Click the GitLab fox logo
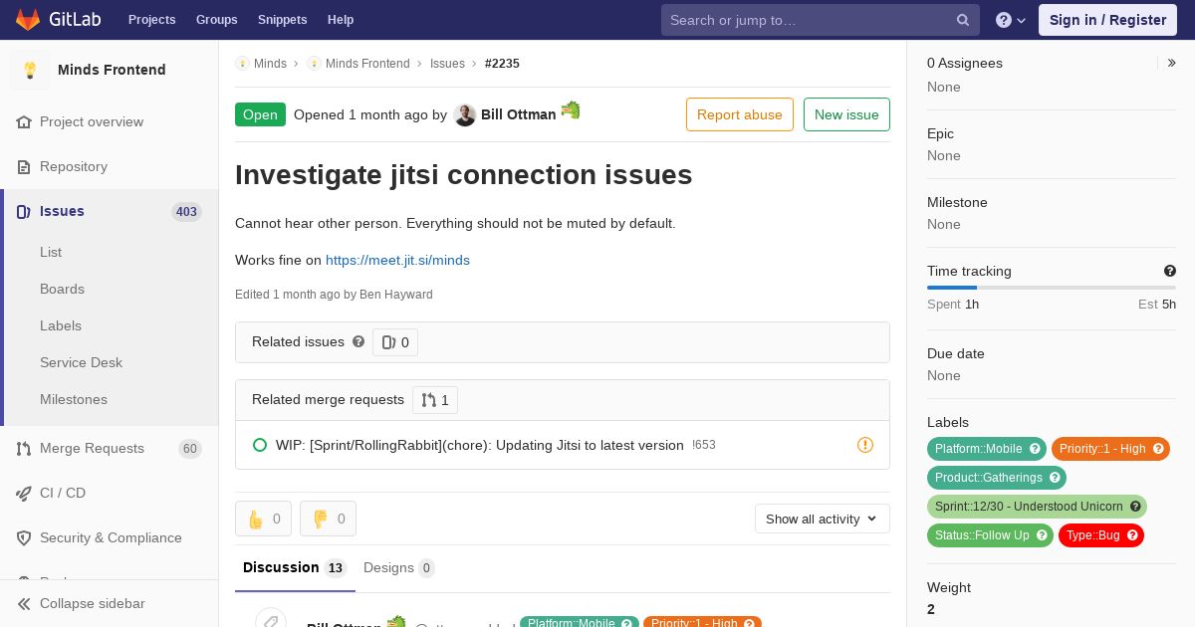 tap(28, 19)
